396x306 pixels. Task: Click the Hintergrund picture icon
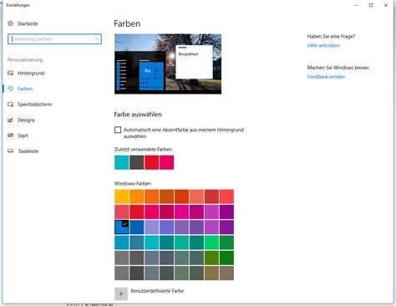click(x=11, y=73)
